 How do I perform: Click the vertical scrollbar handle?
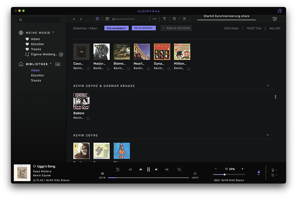(275, 97)
